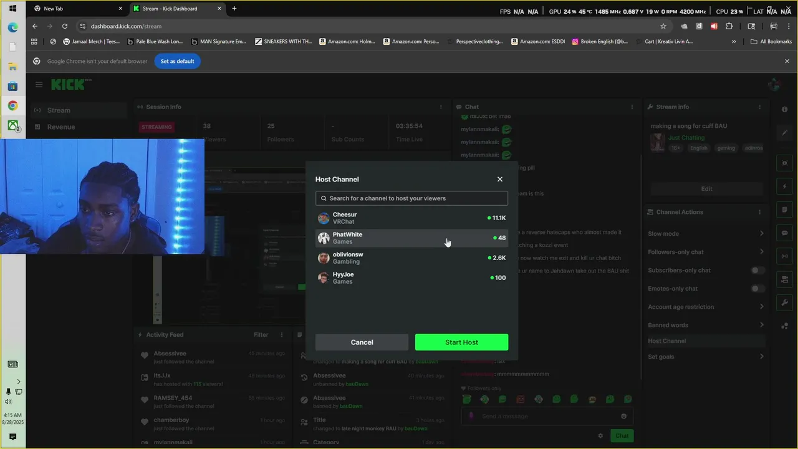Click lightning bolt icon in right rail
Screen dimensions: 798x449
pos(784,186)
